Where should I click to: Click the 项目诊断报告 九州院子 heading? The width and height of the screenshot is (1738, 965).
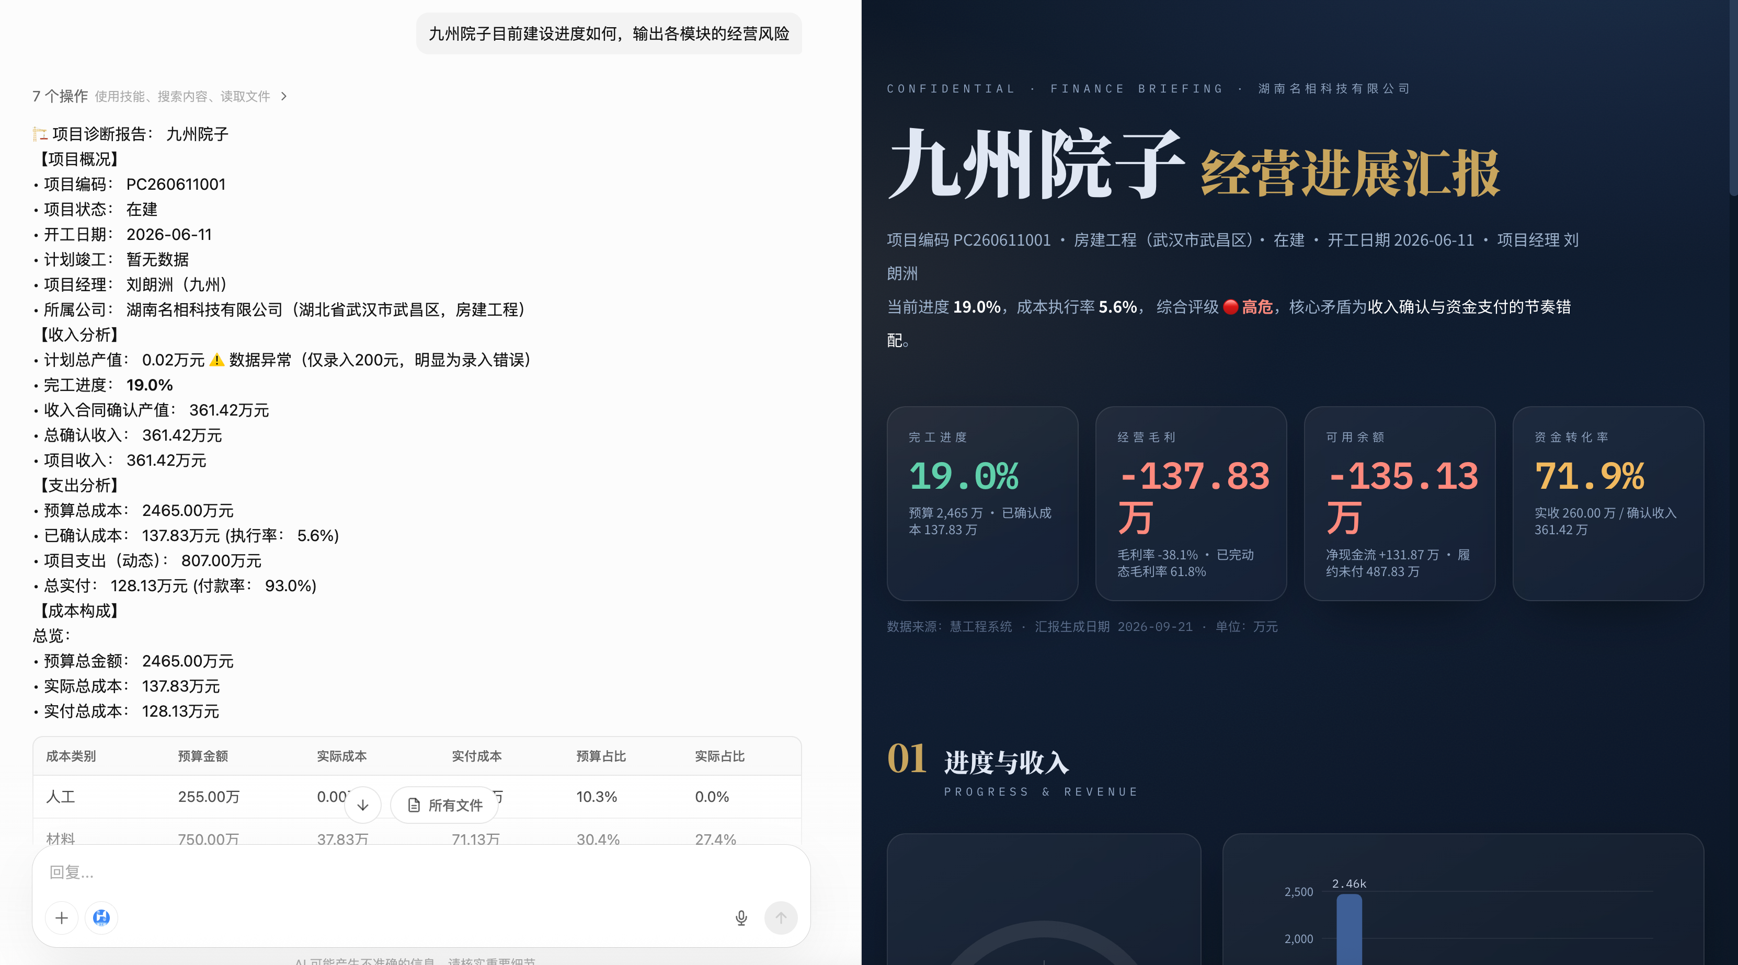coord(131,134)
